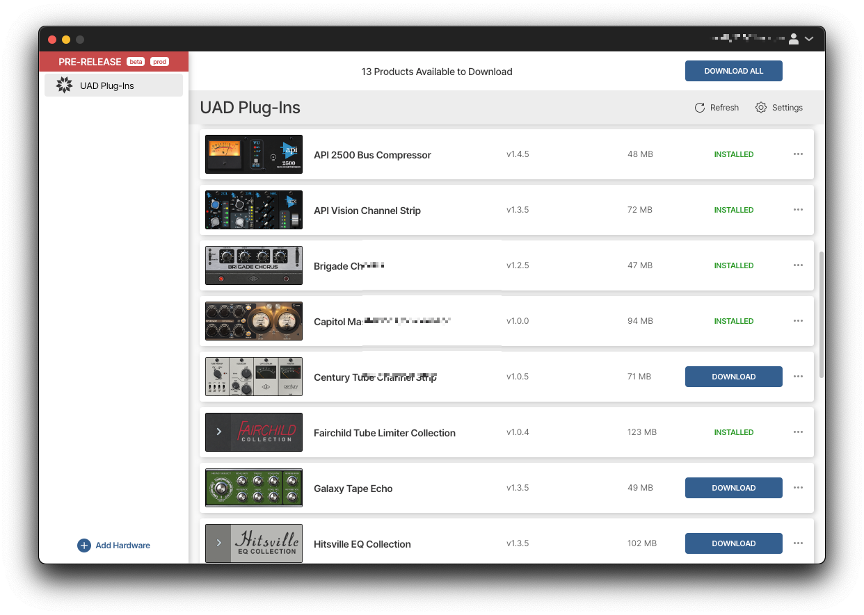The height and width of the screenshot is (615, 864).
Task: Click INSTALLED status in Capitol row
Action: (x=734, y=321)
